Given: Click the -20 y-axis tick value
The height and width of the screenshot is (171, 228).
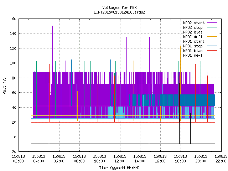Looking at the screenshot, I should coord(13,152).
